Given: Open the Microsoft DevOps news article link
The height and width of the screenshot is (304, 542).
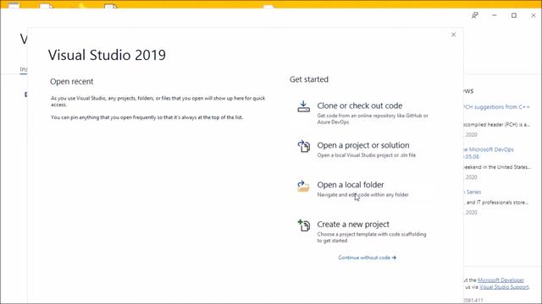Looking at the screenshot, I should (489, 153).
